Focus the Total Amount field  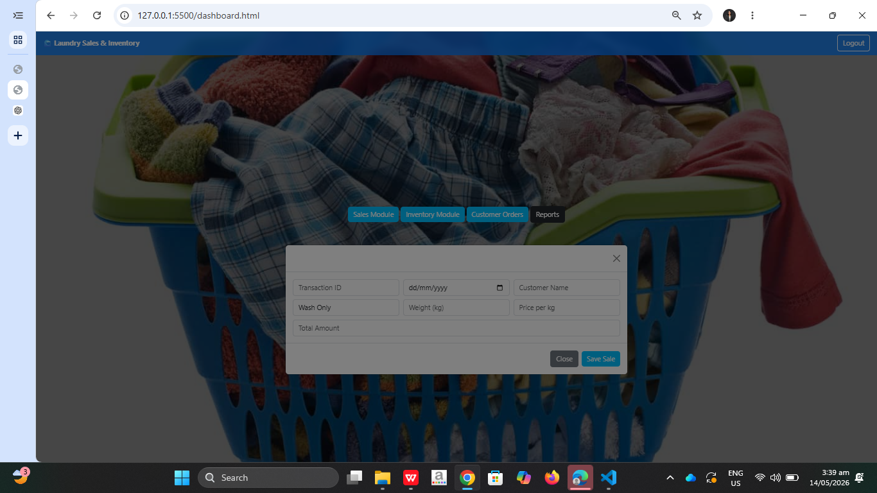pos(456,328)
